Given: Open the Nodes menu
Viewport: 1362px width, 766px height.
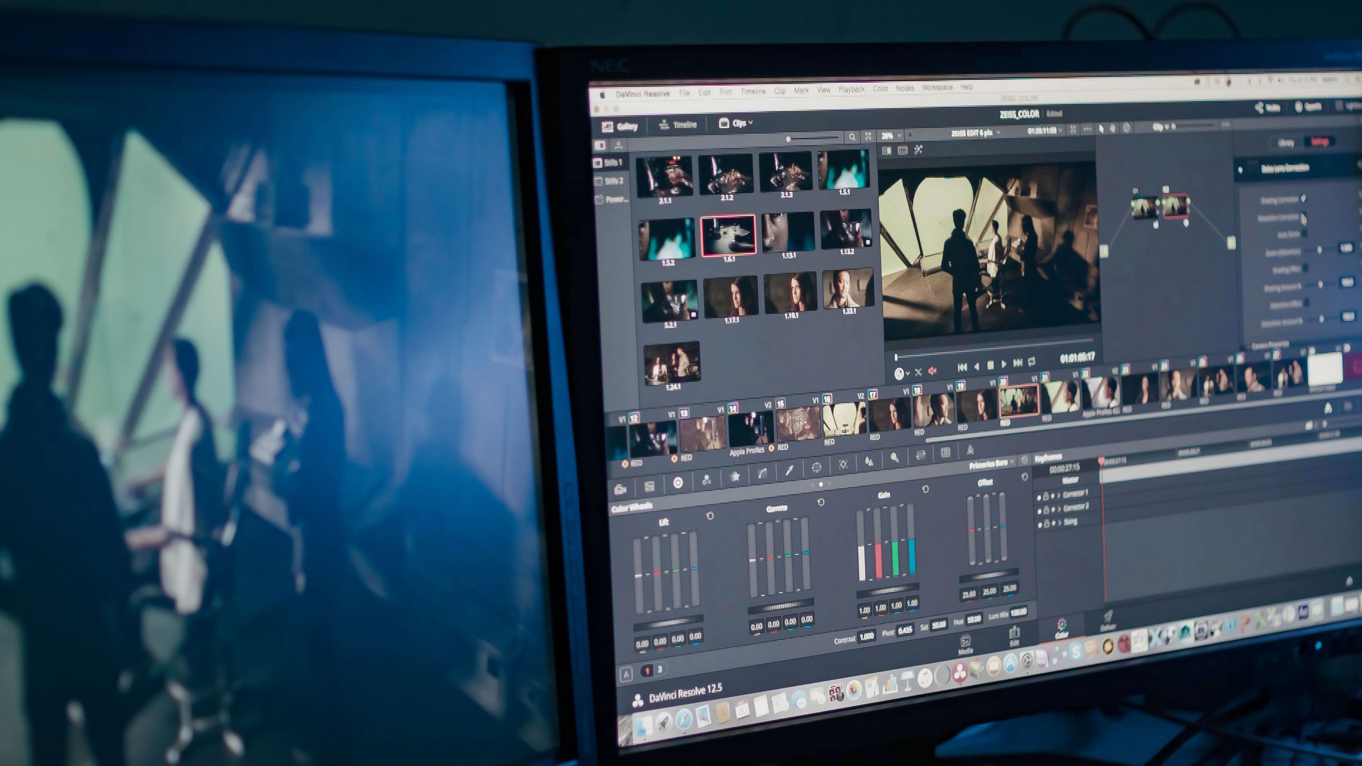Looking at the screenshot, I should [x=905, y=88].
